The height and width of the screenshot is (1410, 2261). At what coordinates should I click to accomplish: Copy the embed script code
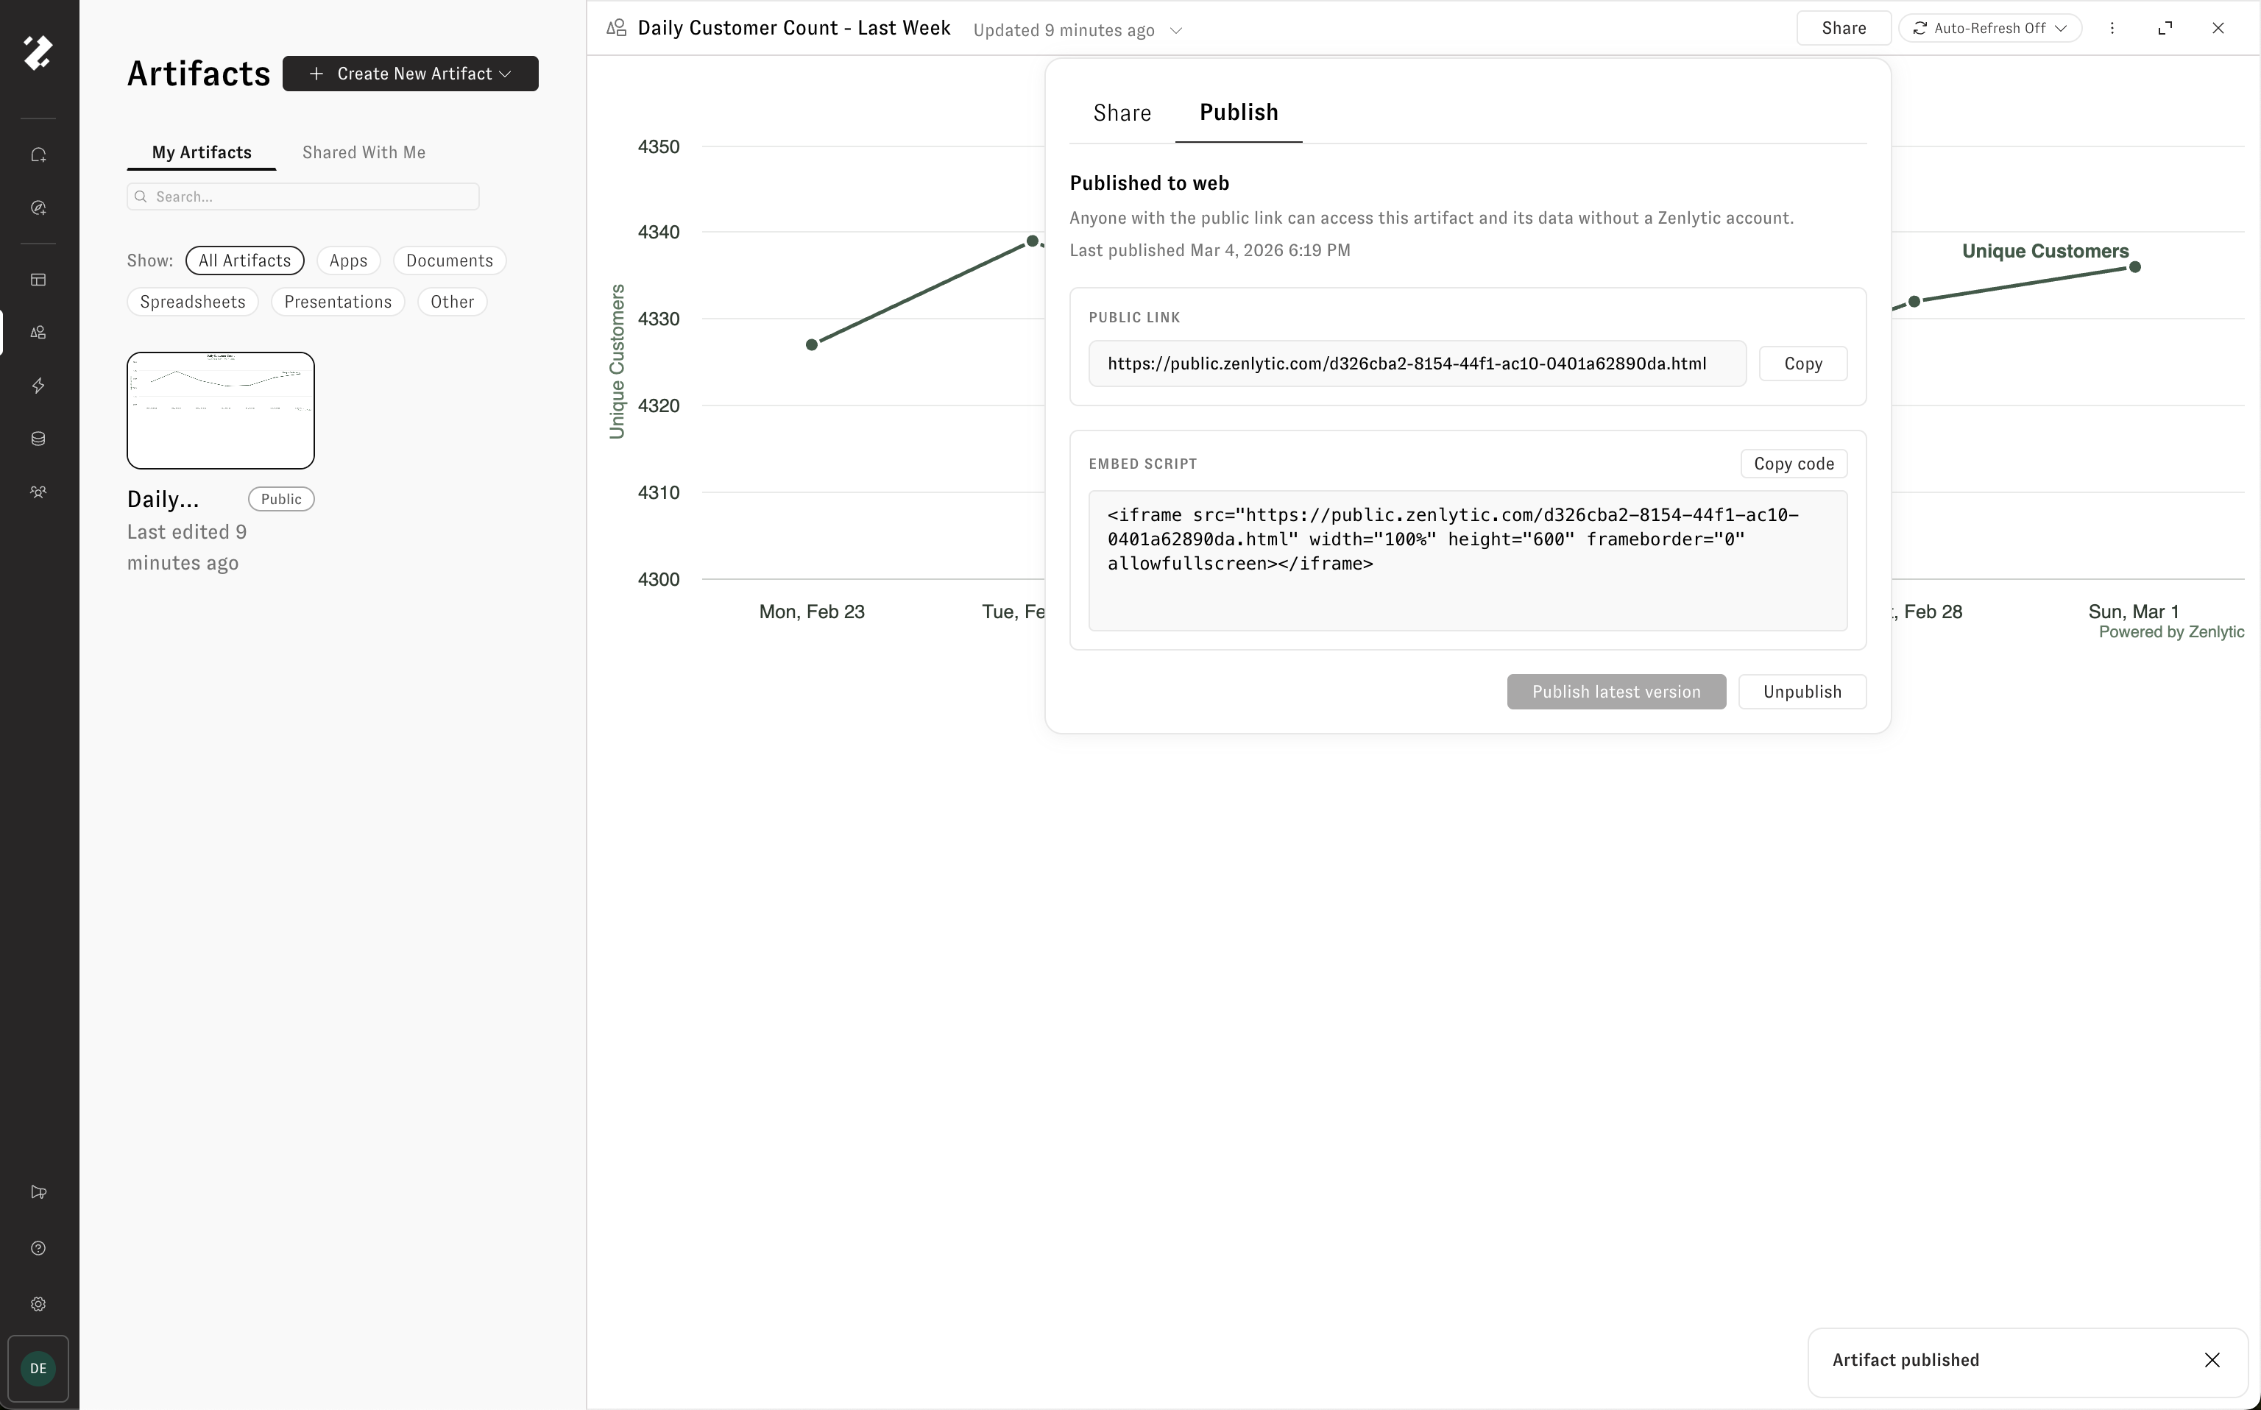point(1793,464)
